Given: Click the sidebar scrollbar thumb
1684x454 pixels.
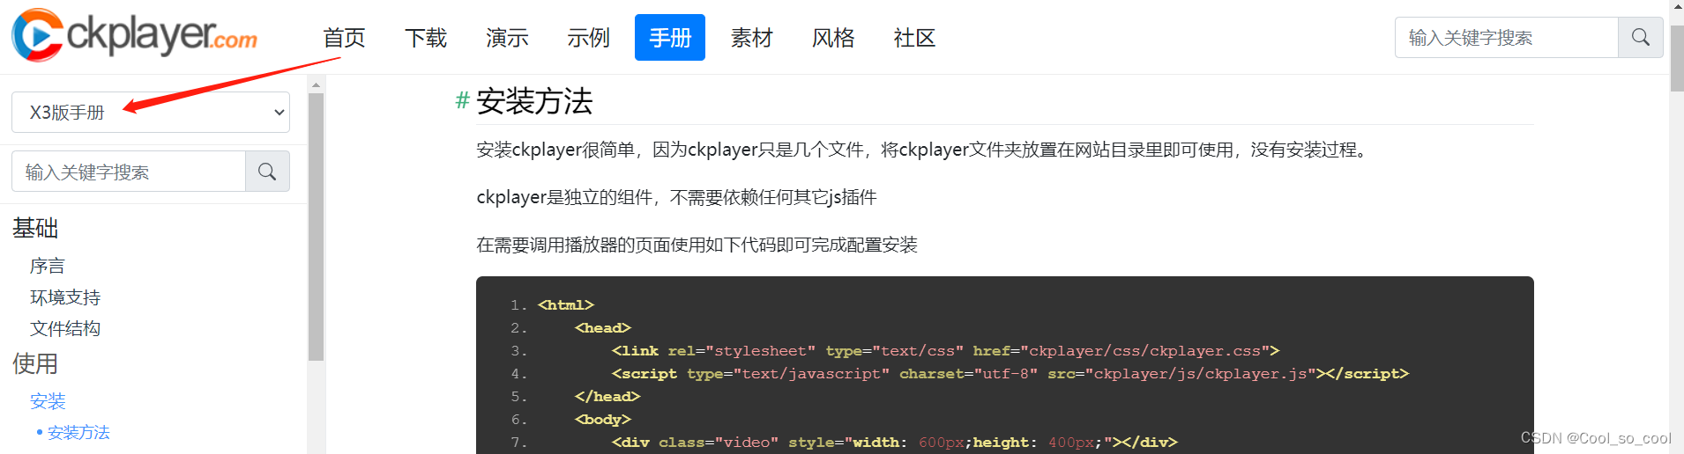Looking at the screenshot, I should (x=316, y=227).
